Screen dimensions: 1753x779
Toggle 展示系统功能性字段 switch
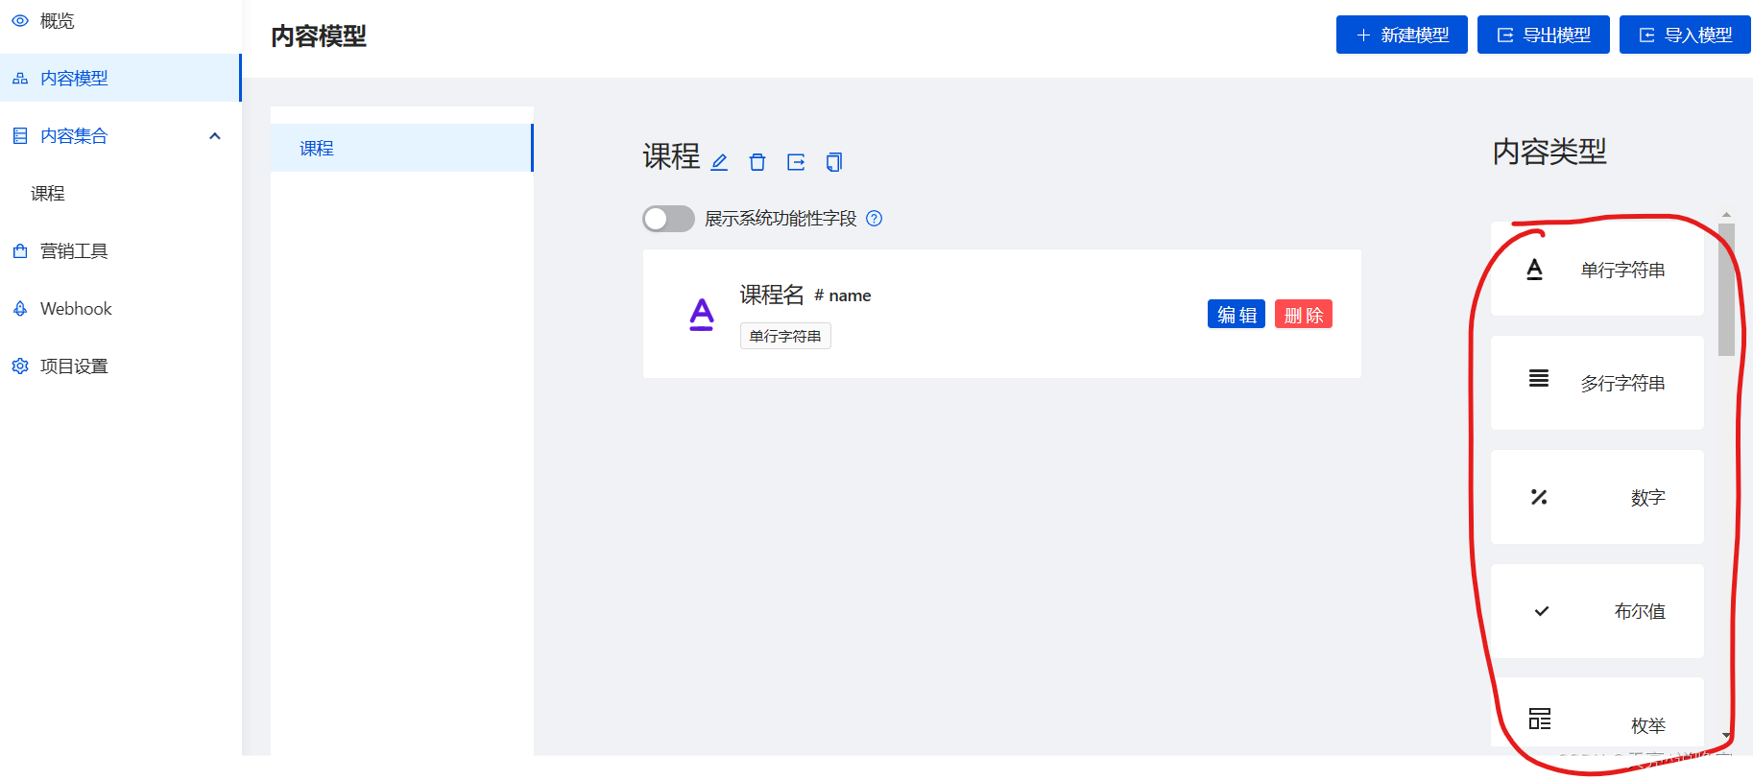click(668, 219)
